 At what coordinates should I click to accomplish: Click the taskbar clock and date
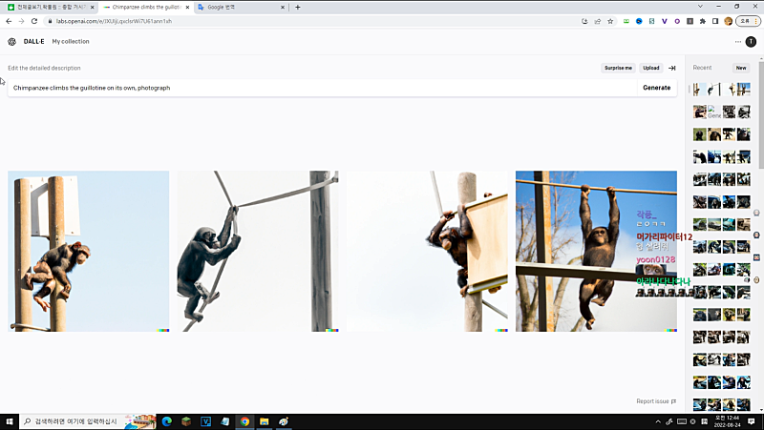[x=727, y=421]
